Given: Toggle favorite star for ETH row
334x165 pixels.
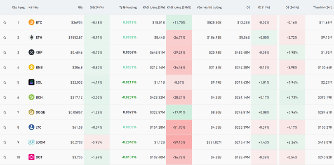Looking at the screenshot, I should 5,38.
